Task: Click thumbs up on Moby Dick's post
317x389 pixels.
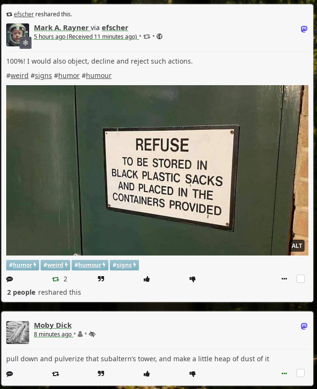Action: tap(147, 374)
